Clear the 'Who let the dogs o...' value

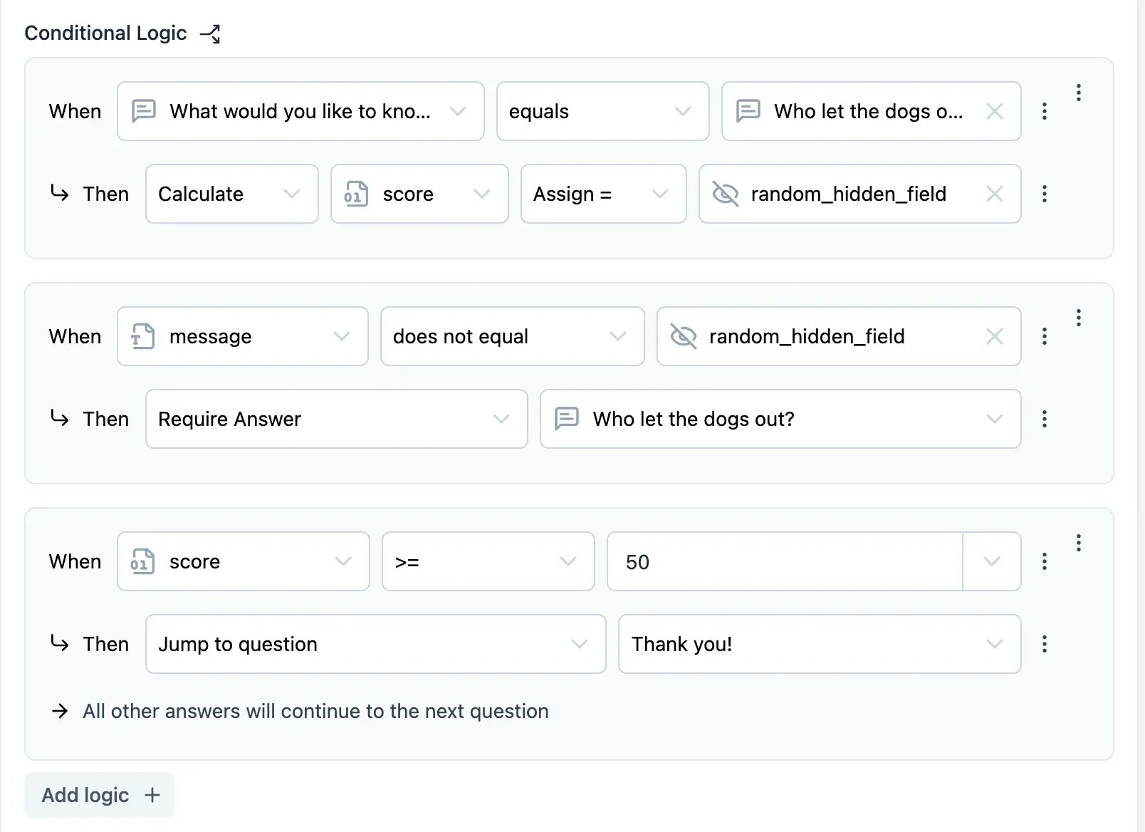995,111
